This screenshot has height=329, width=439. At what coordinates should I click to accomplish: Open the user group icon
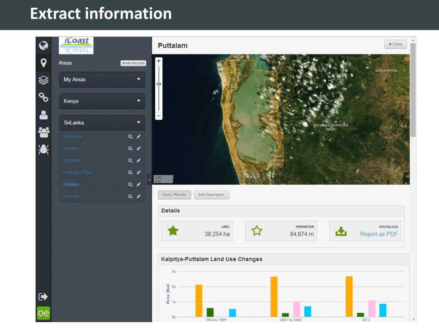click(43, 132)
